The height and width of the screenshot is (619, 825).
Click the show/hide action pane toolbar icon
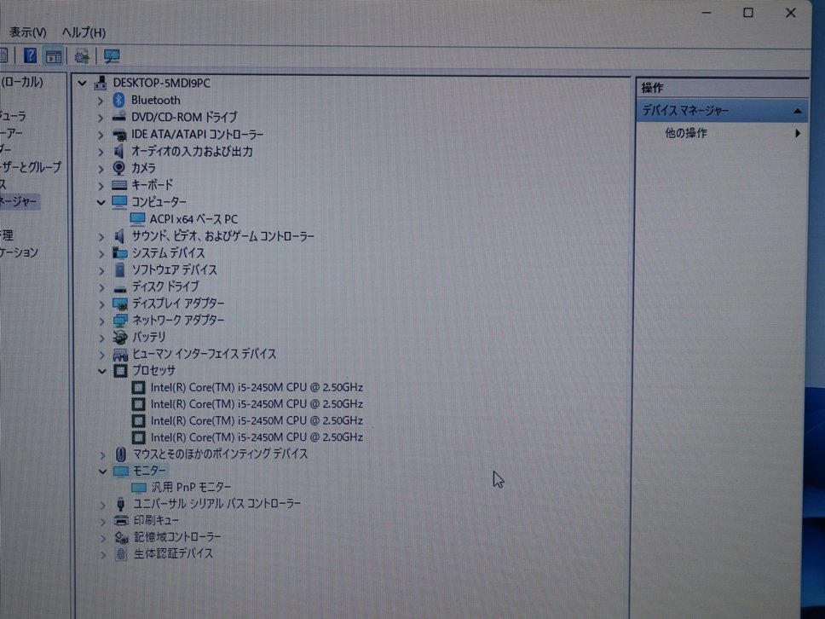point(54,56)
